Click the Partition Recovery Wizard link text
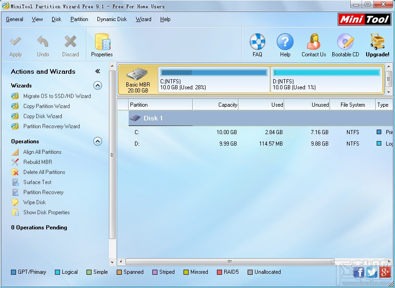The width and height of the screenshot is (395, 288). coord(52,126)
